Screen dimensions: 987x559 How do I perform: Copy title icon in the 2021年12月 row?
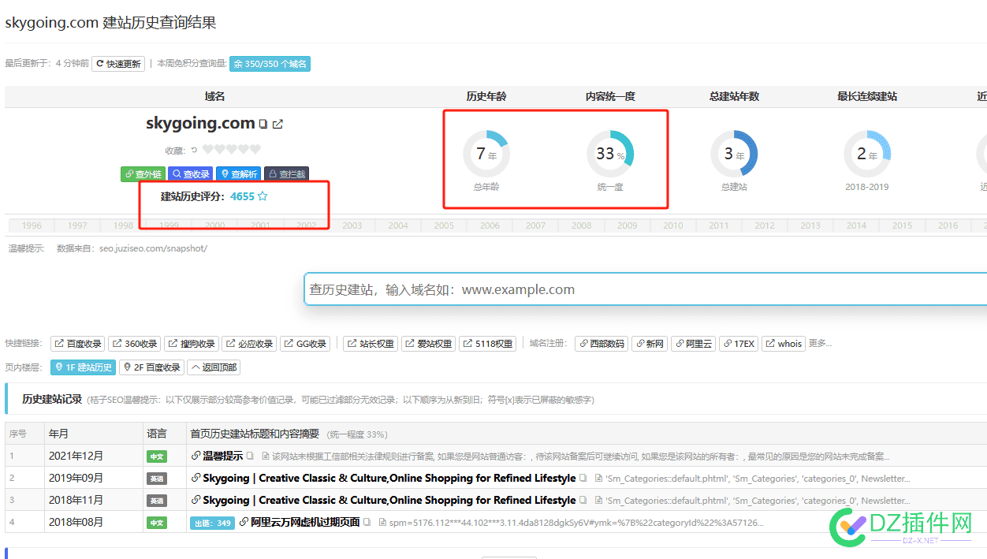[250, 456]
